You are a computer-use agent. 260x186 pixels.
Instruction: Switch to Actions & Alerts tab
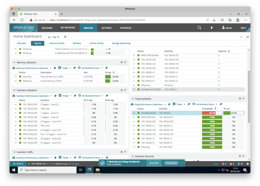tap(57, 43)
